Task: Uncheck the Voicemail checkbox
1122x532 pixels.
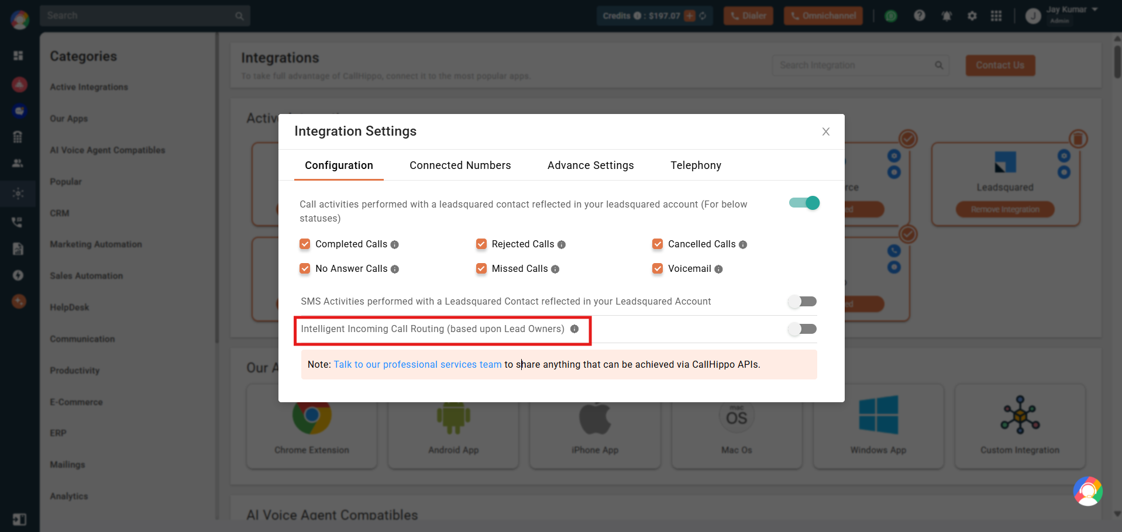Action: coord(658,268)
